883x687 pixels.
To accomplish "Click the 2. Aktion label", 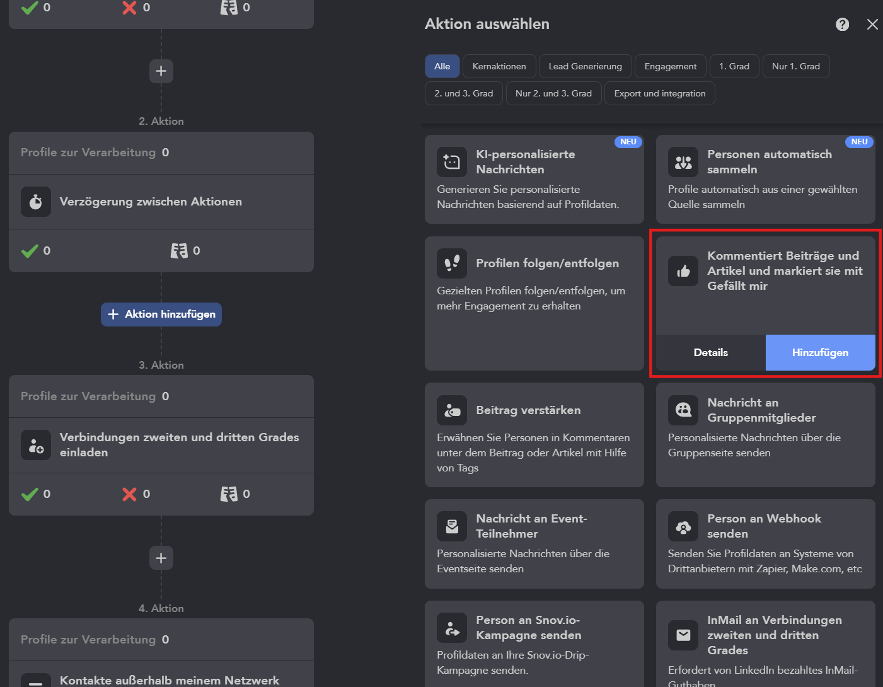I will point(161,121).
